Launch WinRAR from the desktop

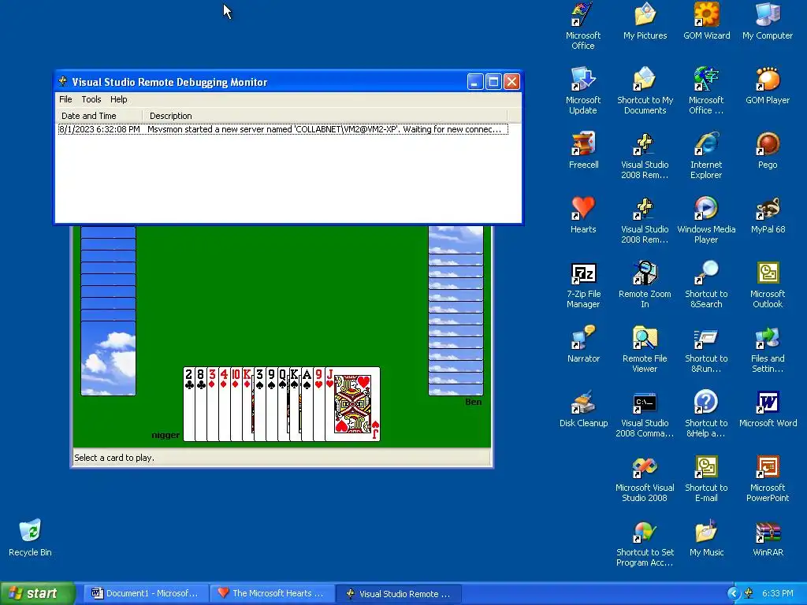coord(768,539)
